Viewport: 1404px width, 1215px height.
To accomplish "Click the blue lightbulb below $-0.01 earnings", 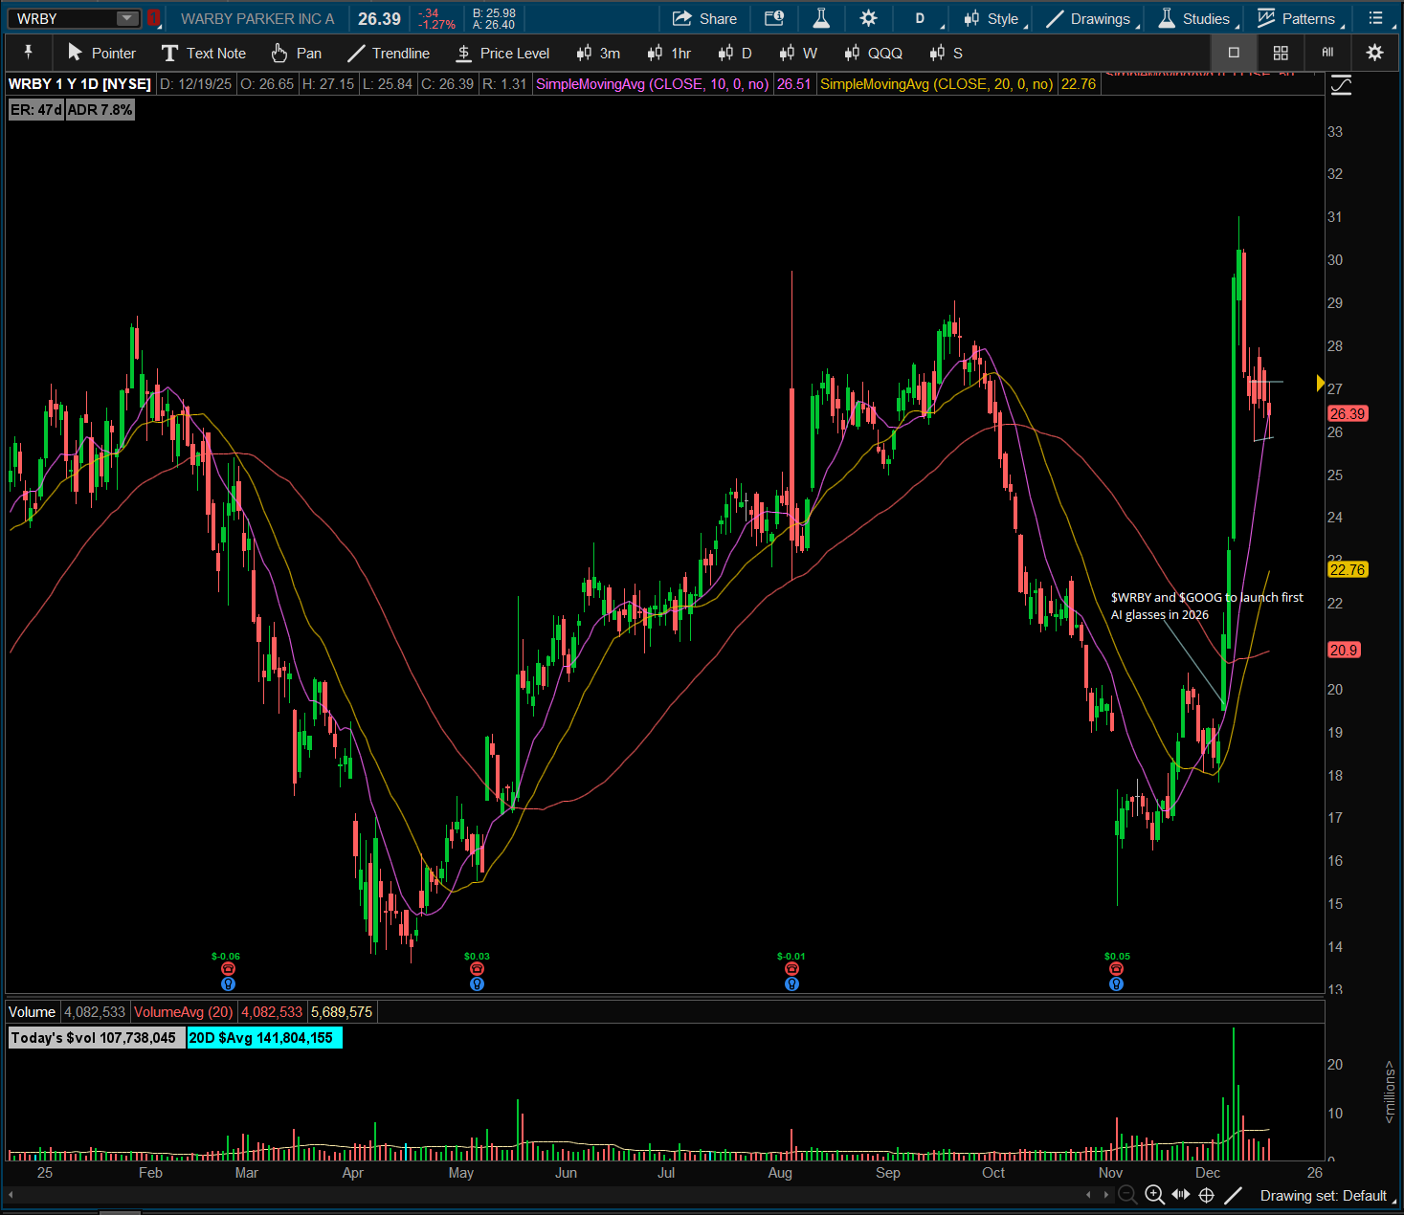I will point(791,983).
